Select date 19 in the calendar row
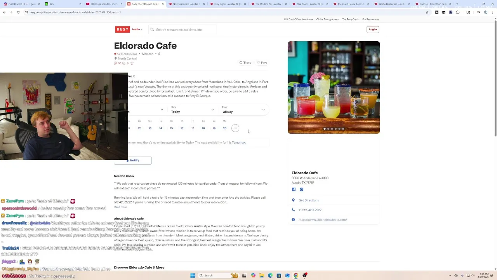Image resolution: width=497 pixels, height=280 pixels. (x=214, y=128)
